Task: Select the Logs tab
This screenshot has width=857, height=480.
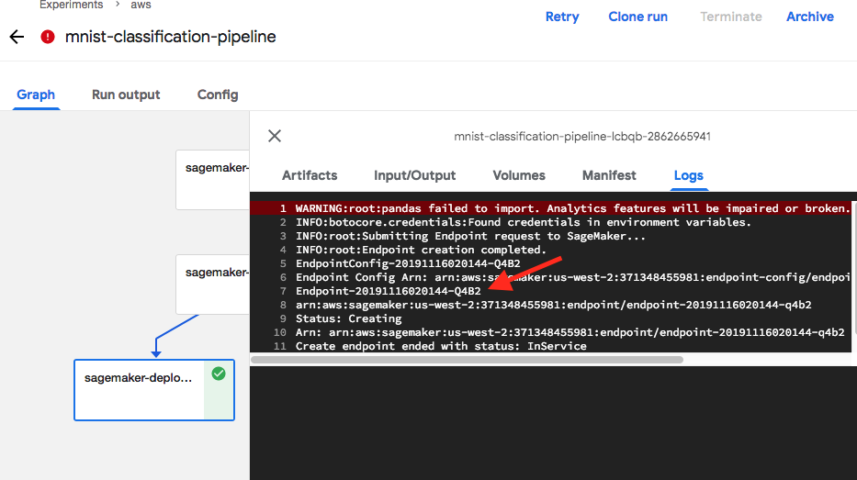Action: (688, 175)
